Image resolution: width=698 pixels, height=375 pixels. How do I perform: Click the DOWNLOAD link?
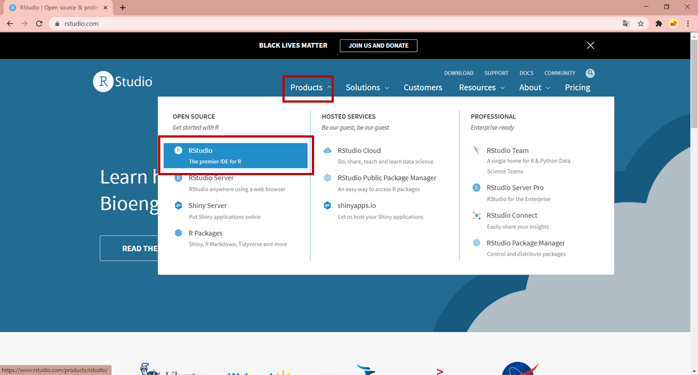pos(459,73)
